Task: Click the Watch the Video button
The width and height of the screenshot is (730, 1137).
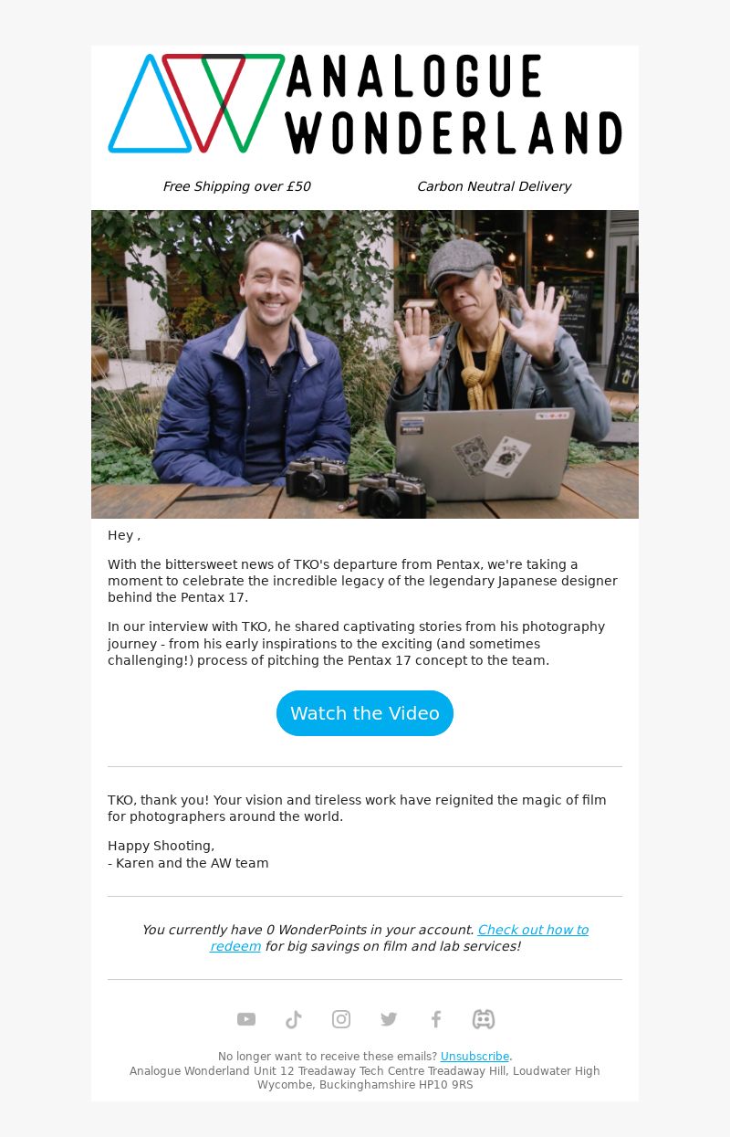Action: point(365,713)
